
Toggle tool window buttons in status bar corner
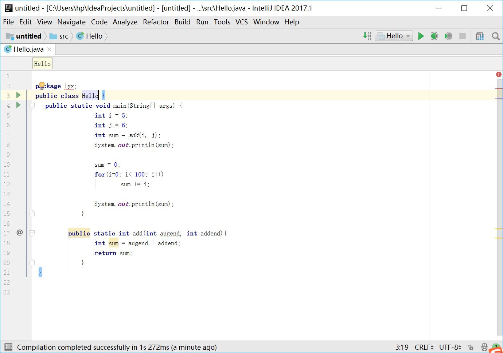pyautogui.click(x=8, y=347)
